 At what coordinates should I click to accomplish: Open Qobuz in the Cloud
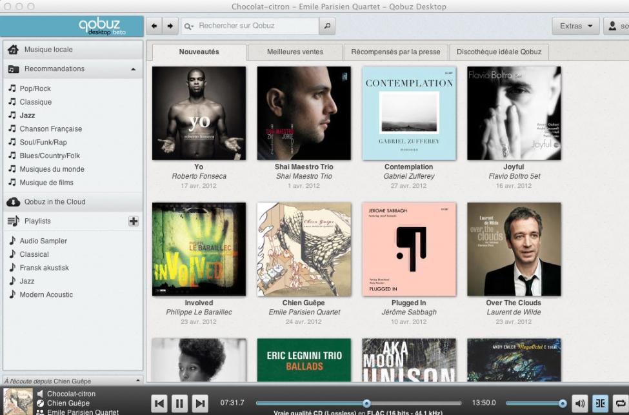[73, 202]
